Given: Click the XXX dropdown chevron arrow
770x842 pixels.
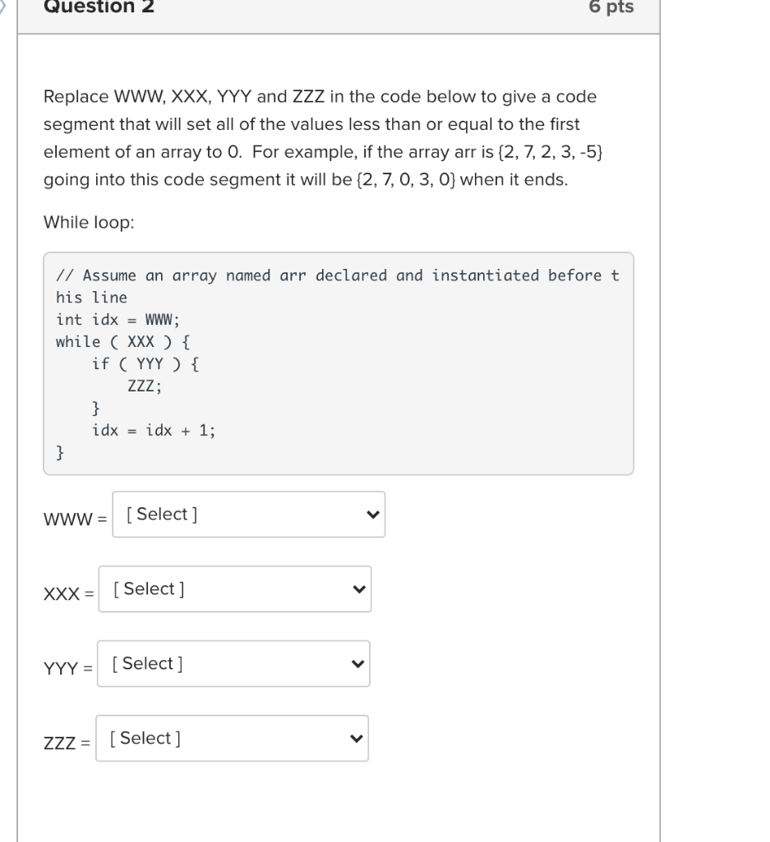Looking at the screenshot, I should [361, 589].
